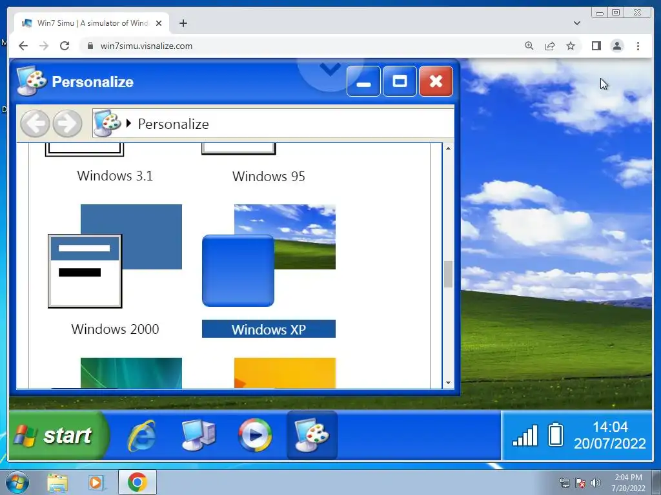
Task: Click the Personalize breadcrumb text
Action: point(173,124)
